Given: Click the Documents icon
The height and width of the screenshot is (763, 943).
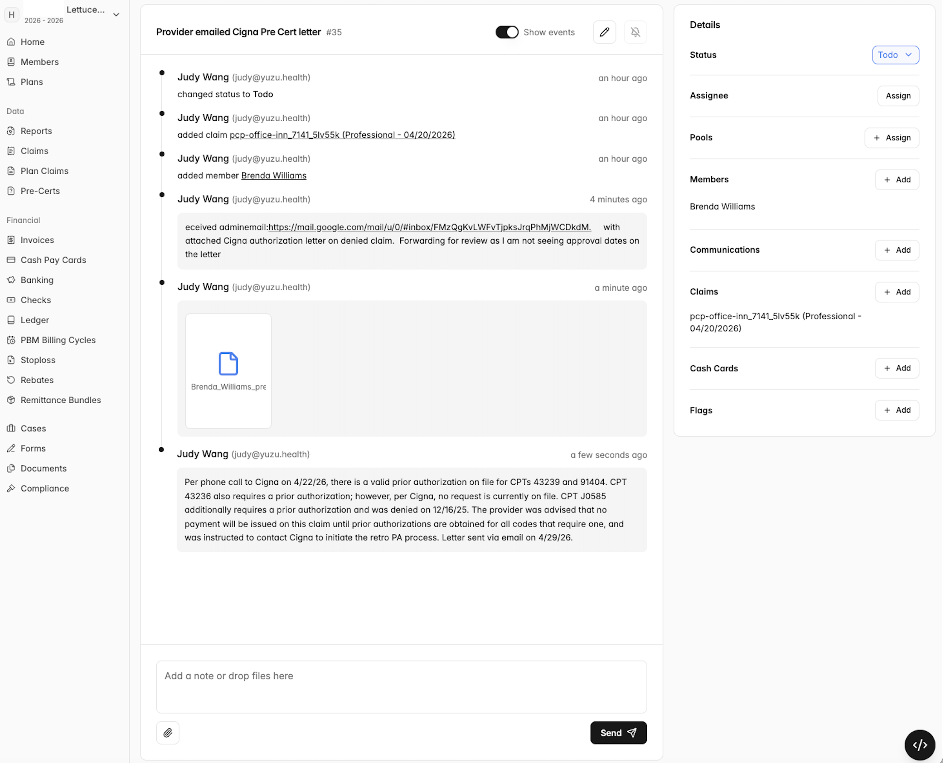Looking at the screenshot, I should click(x=11, y=468).
